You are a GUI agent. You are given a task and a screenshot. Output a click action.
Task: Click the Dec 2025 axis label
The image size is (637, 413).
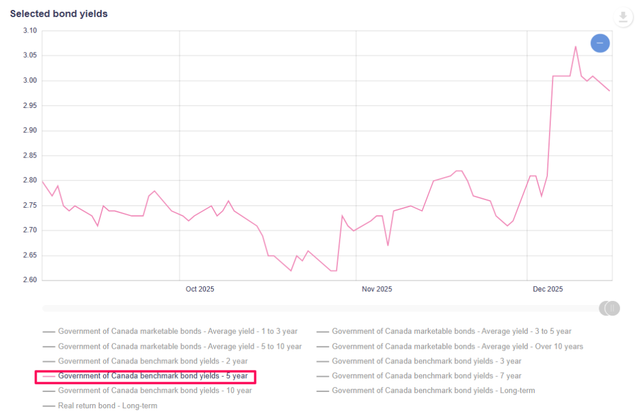coord(548,289)
